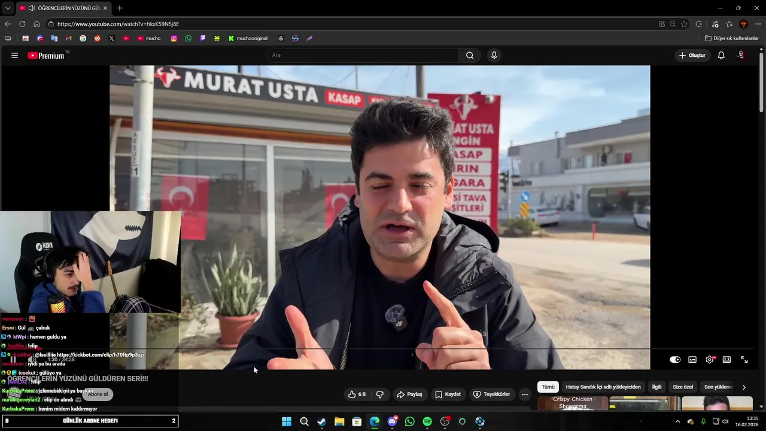Open the X (Twitter) bookmark icon
Viewport: 766px width, 431px height.
[111, 38]
